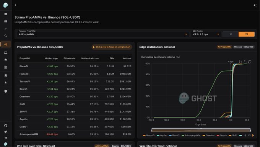
Task: Open the stair-step chart icon in the sidebar
Action: (x=6, y=29)
